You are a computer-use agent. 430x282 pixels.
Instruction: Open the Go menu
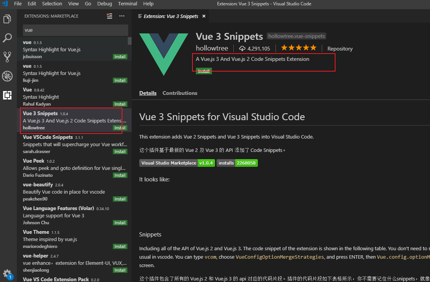[88, 3]
